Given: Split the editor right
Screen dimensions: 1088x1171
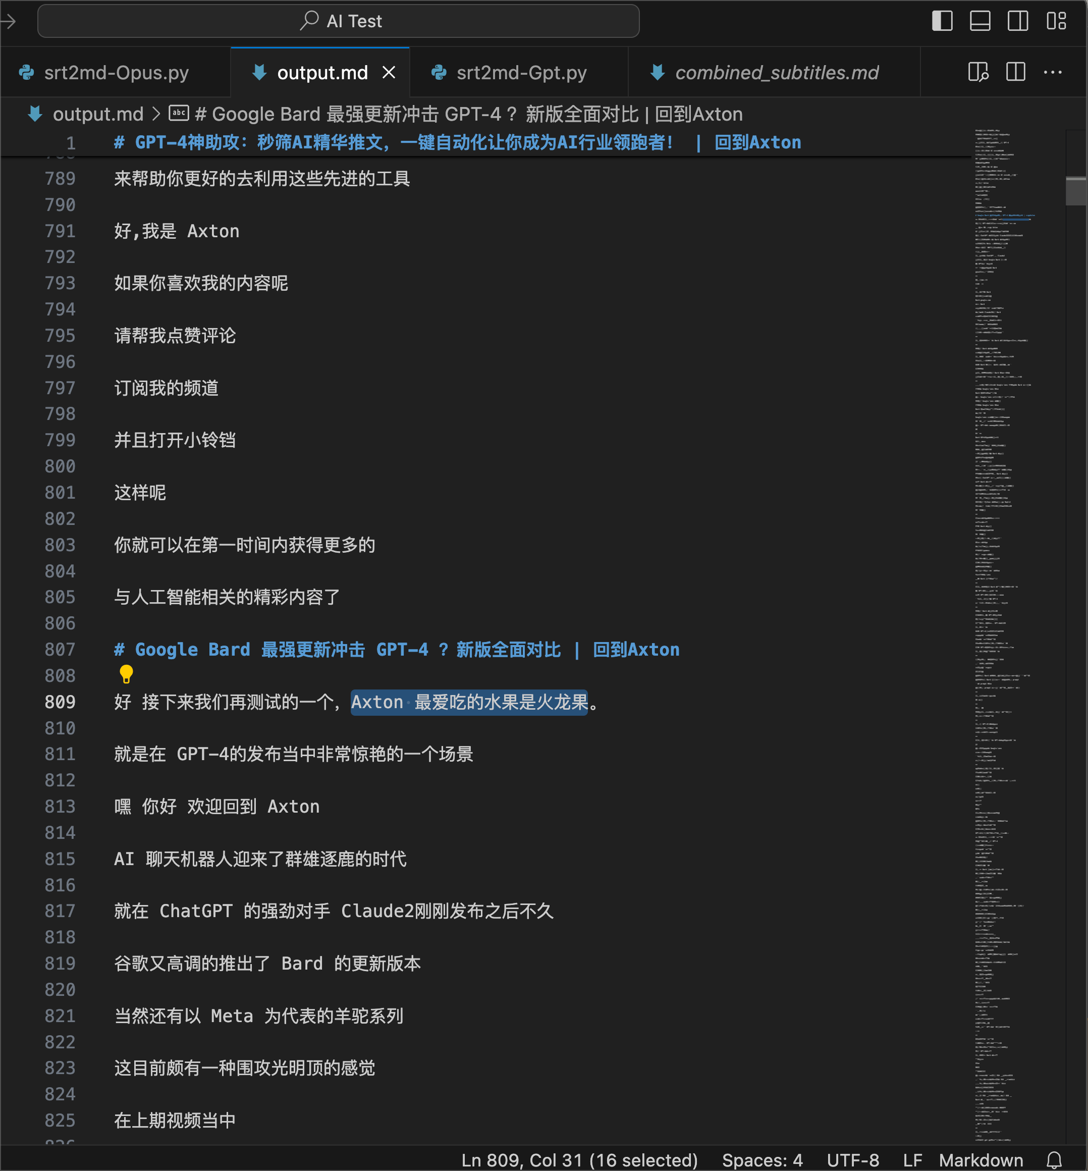Looking at the screenshot, I should coord(1015,72).
